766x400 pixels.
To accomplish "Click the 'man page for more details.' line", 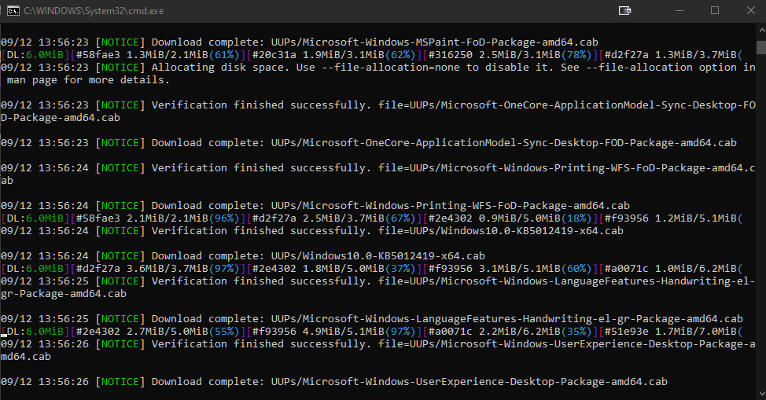I will click(x=88, y=80).
